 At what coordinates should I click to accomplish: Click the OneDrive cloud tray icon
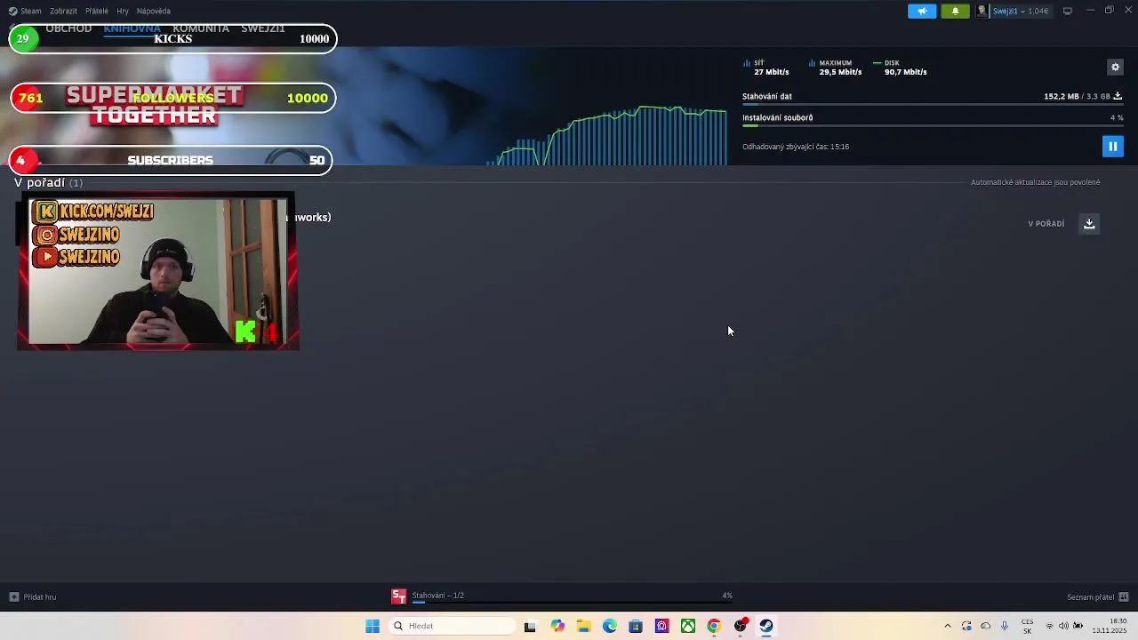pos(985,626)
